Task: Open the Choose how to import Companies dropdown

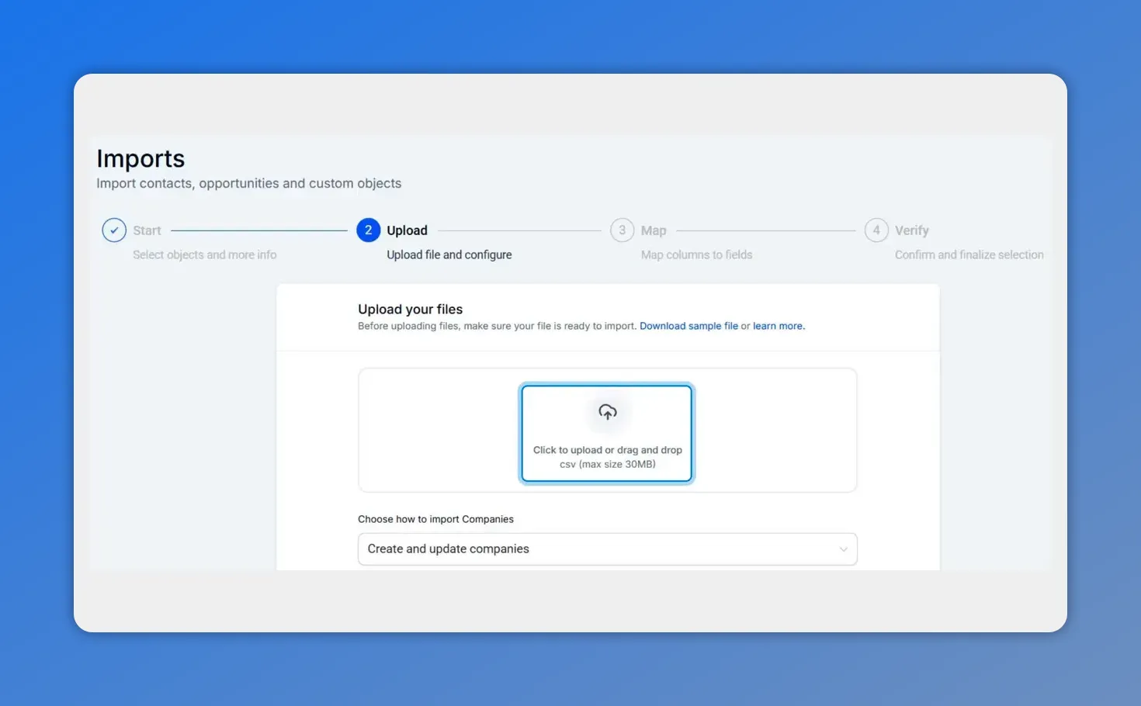Action: (608, 549)
